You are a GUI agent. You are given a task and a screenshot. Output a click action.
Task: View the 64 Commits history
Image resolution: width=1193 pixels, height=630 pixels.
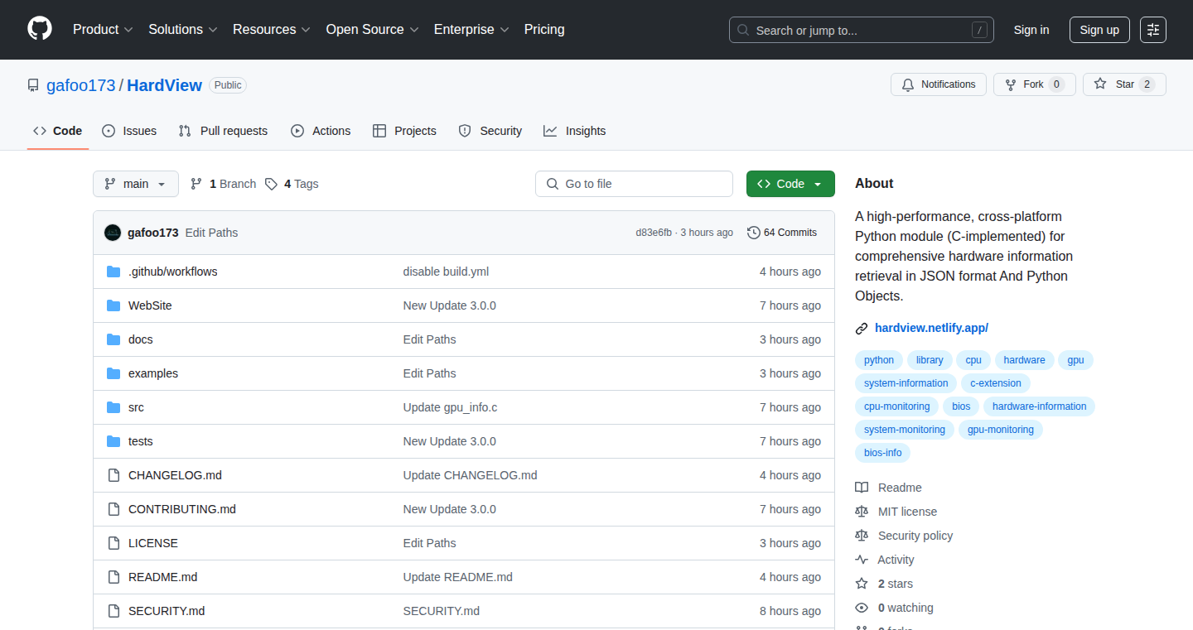point(782,233)
